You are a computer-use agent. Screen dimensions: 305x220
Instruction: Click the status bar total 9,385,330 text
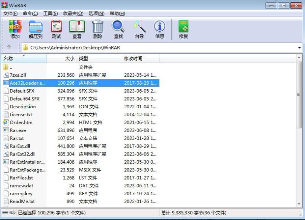point(194,213)
